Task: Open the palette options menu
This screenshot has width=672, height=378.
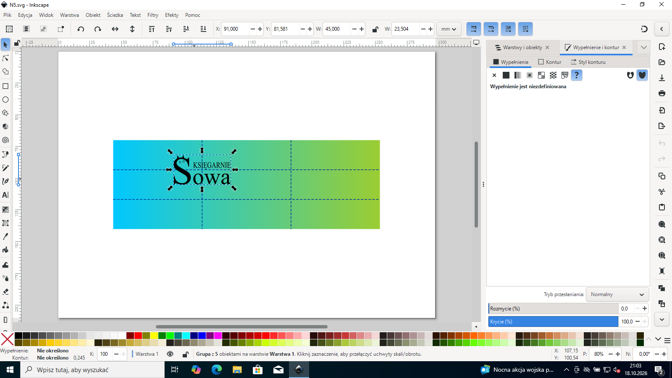Action: [667, 340]
